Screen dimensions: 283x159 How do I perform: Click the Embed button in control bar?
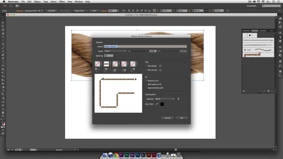click(x=51, y=11)
